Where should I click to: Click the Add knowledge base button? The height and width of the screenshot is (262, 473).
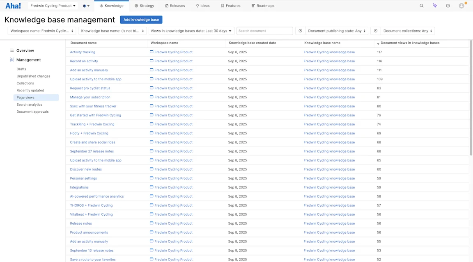(141, 20)
